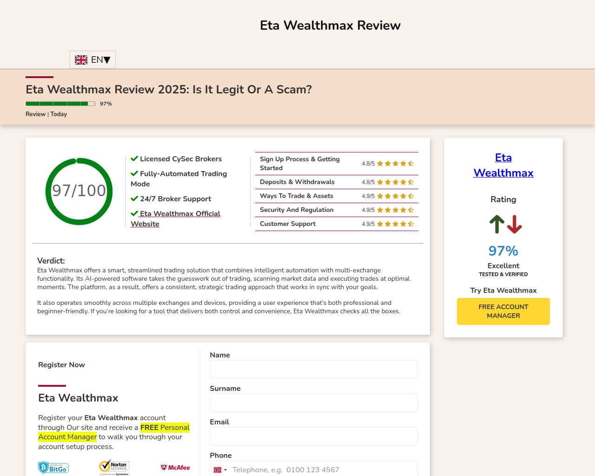This screenshot has height=476, width=595.
Task: Click the 'TESTED & VERIFIED' label
Action: (x=503, y=274)
